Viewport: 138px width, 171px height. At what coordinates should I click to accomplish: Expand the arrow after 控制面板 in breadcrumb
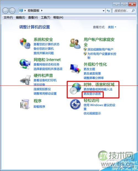click(x=42, y=11)
